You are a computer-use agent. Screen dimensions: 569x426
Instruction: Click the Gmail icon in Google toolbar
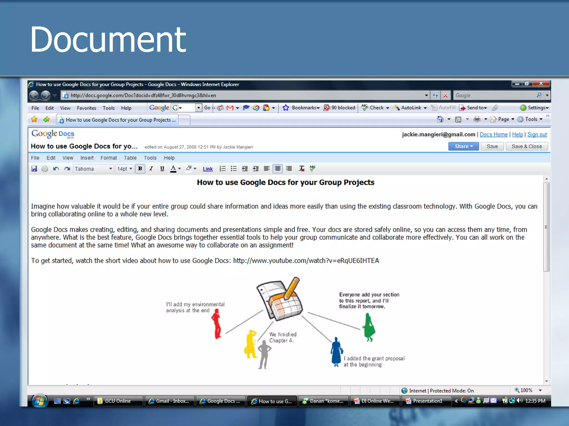[230, 108]
